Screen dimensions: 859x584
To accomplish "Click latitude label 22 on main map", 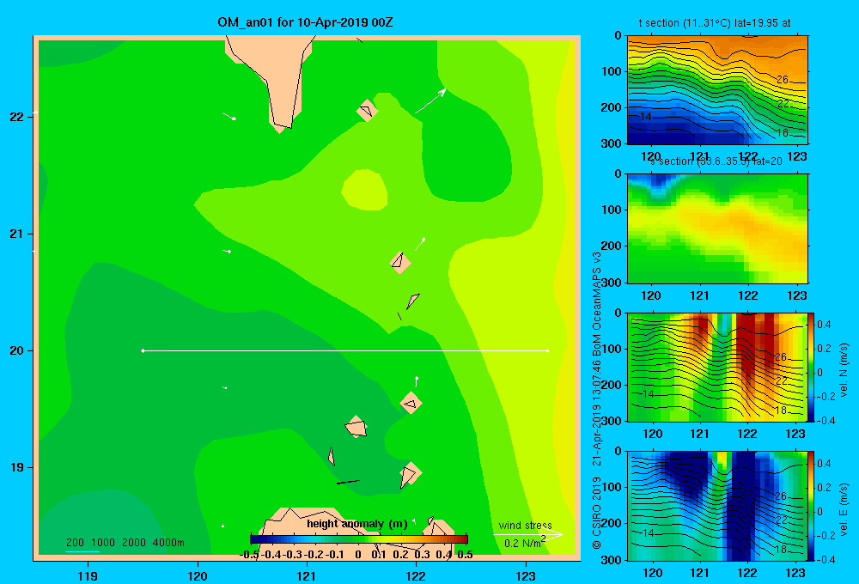I will pos(17,118).
